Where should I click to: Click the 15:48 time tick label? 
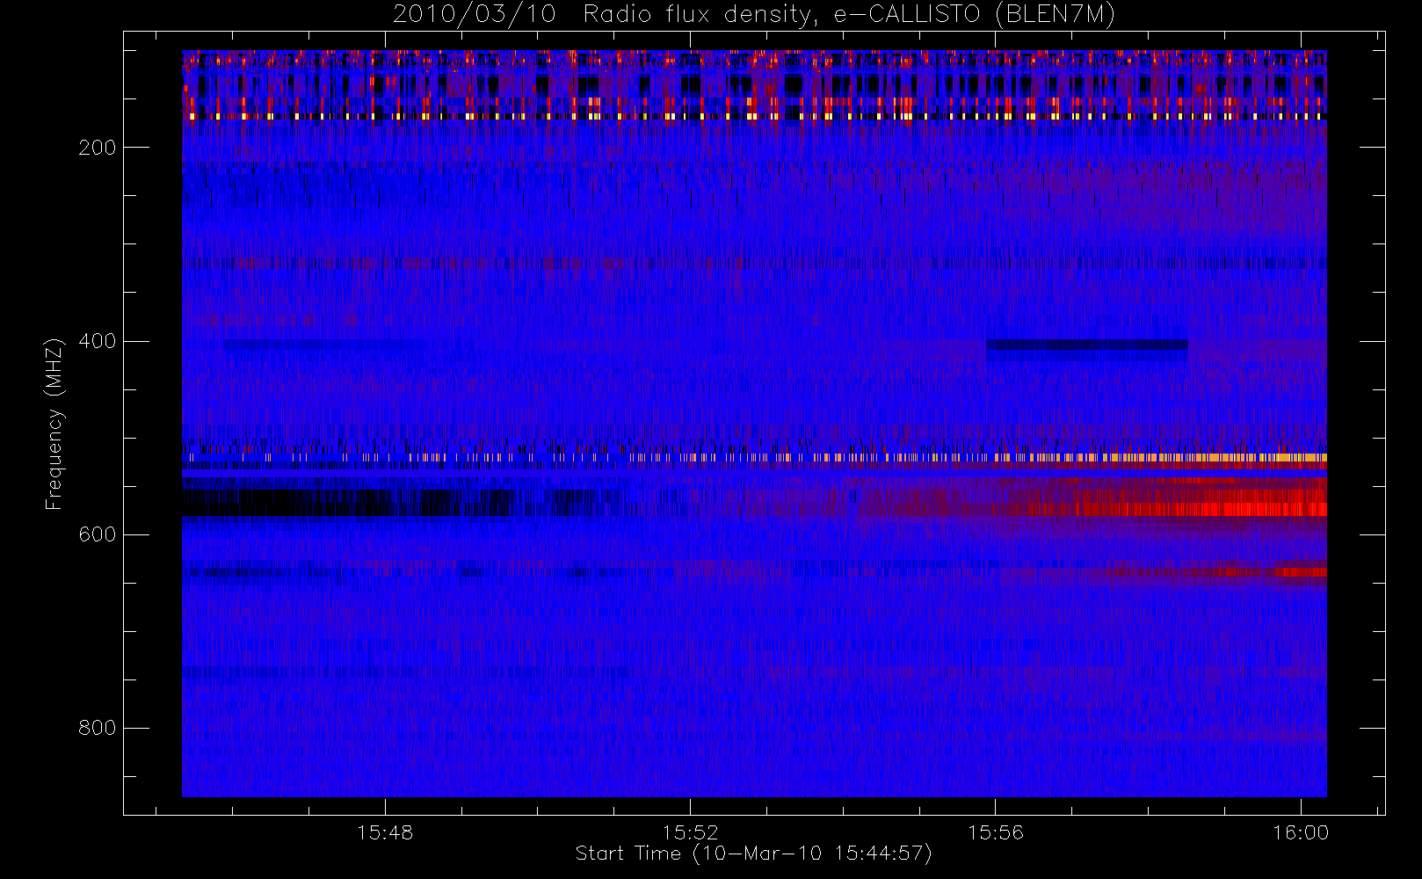(385, 832)
